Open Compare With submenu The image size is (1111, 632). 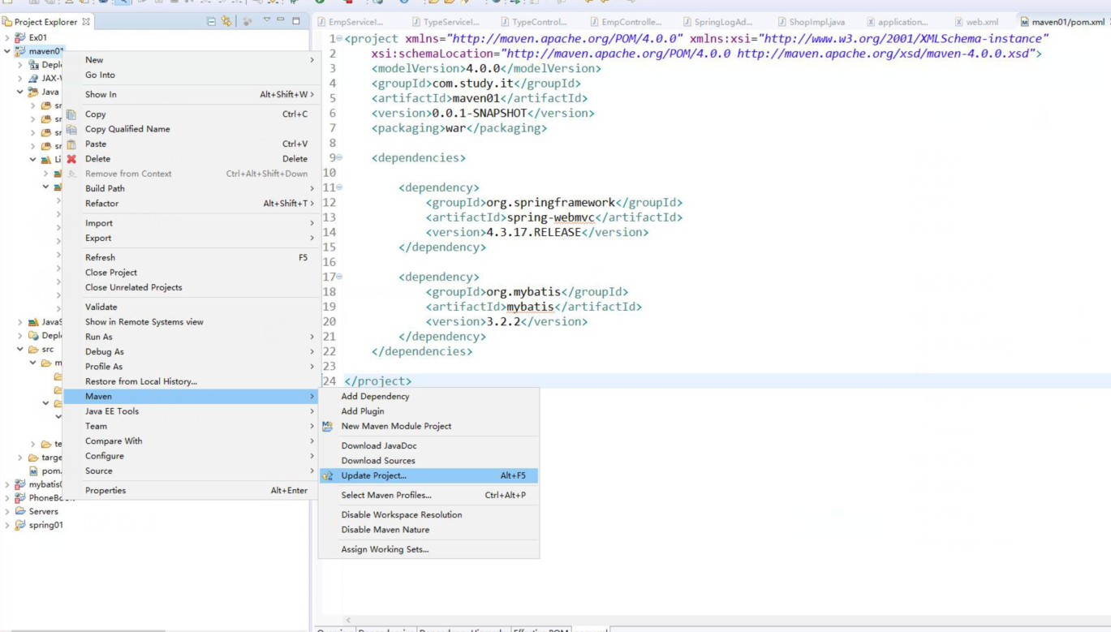[x=191, y=441]
